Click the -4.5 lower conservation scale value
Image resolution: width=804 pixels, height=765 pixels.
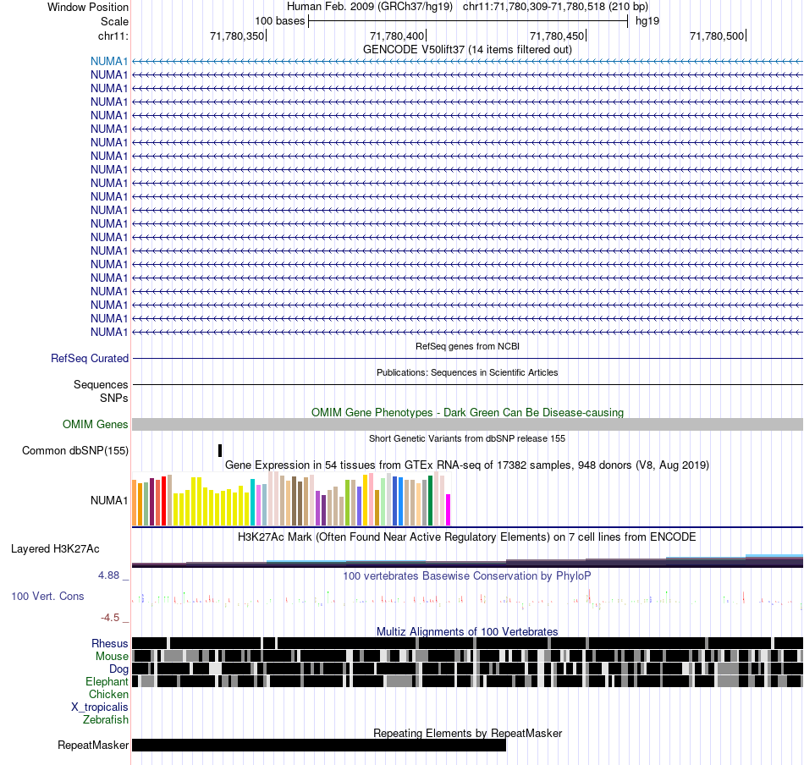point(110,618)
